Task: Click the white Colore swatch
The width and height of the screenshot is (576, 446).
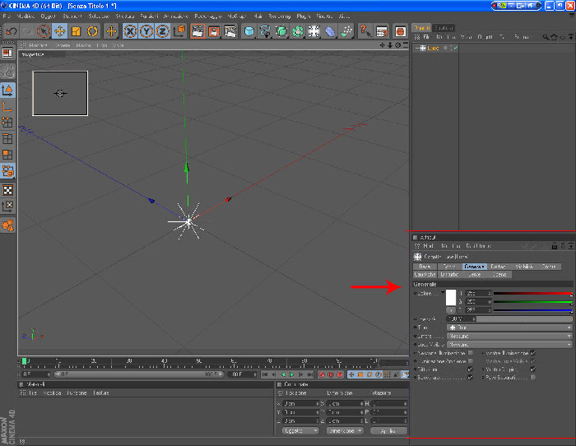Action: point(451,297)
